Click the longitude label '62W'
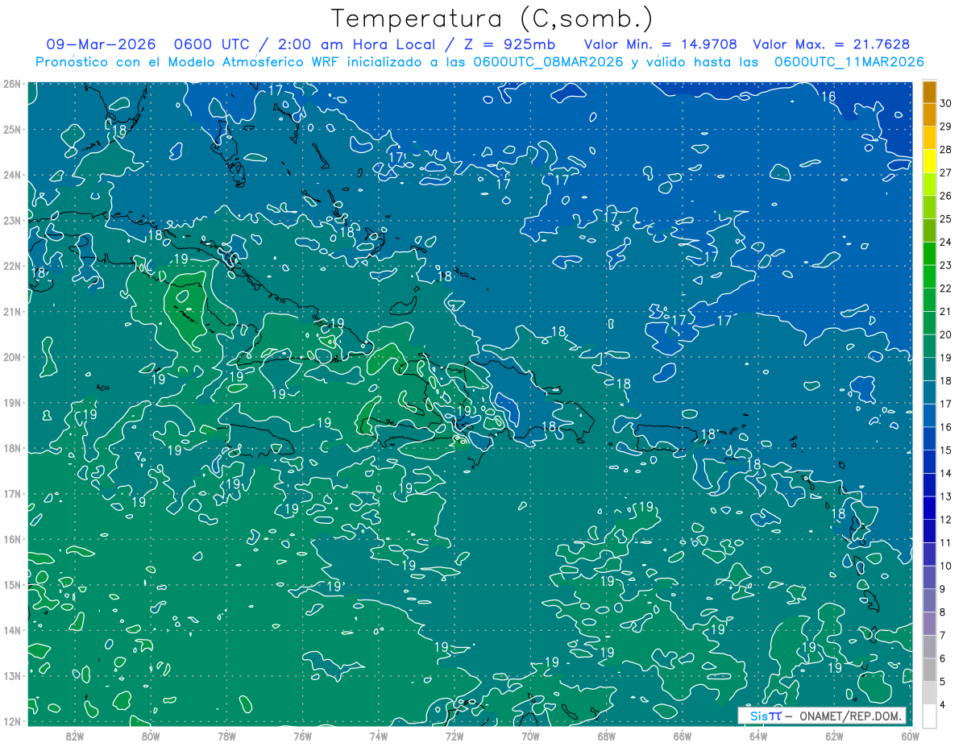Viewport: 967px width, 747px height. 834,735
